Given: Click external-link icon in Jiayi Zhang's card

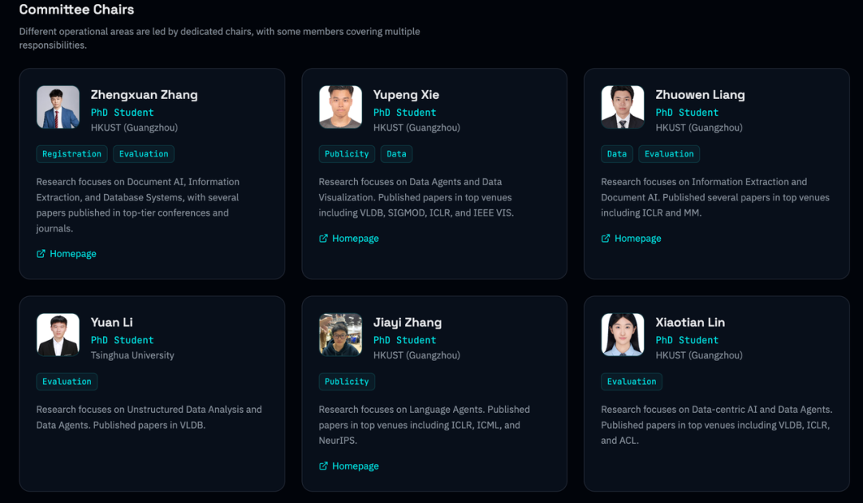Looking at the screenshot, I should coord(324,466).
